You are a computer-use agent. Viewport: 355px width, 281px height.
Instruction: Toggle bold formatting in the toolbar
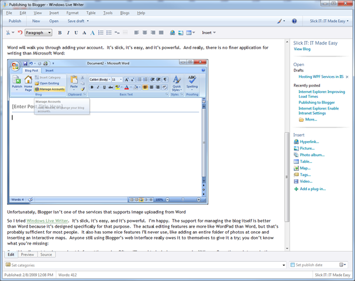pyautogui.click(x=60, y=33)
